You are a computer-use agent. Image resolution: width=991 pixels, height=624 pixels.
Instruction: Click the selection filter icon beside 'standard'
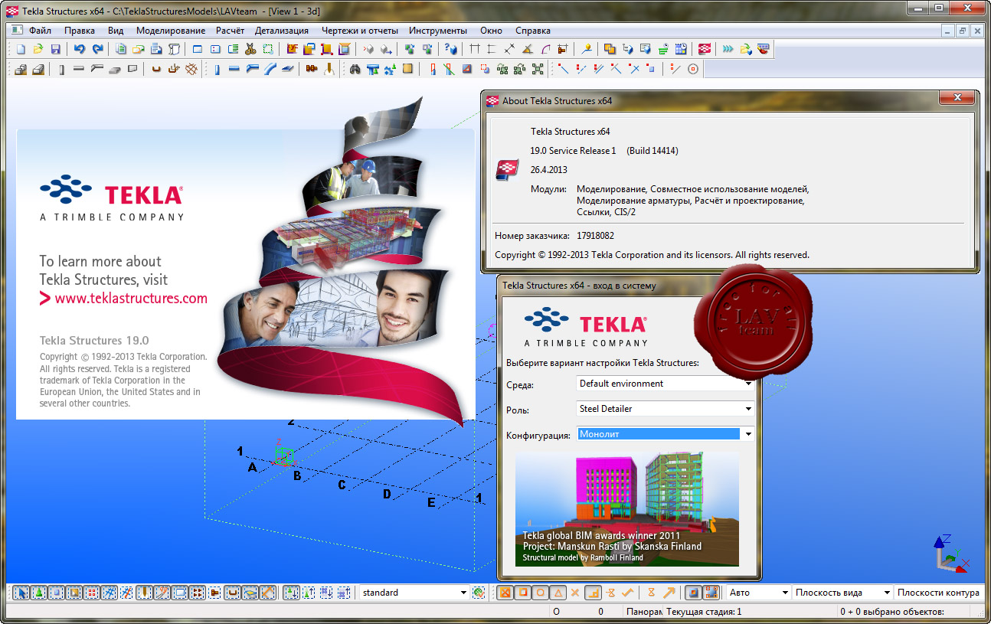click(479, 593)
